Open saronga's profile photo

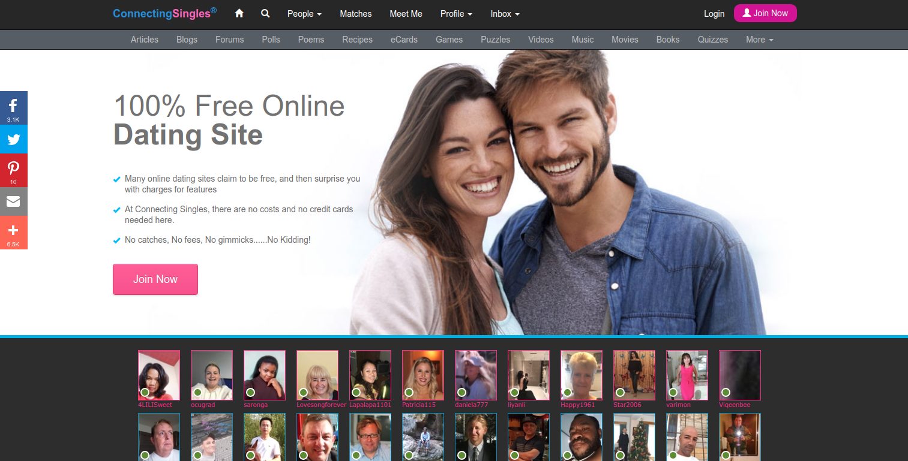(x=265, y=375)
